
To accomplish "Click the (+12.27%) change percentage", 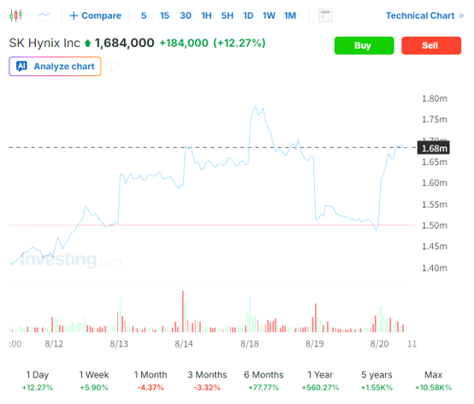I will (239, 43).
